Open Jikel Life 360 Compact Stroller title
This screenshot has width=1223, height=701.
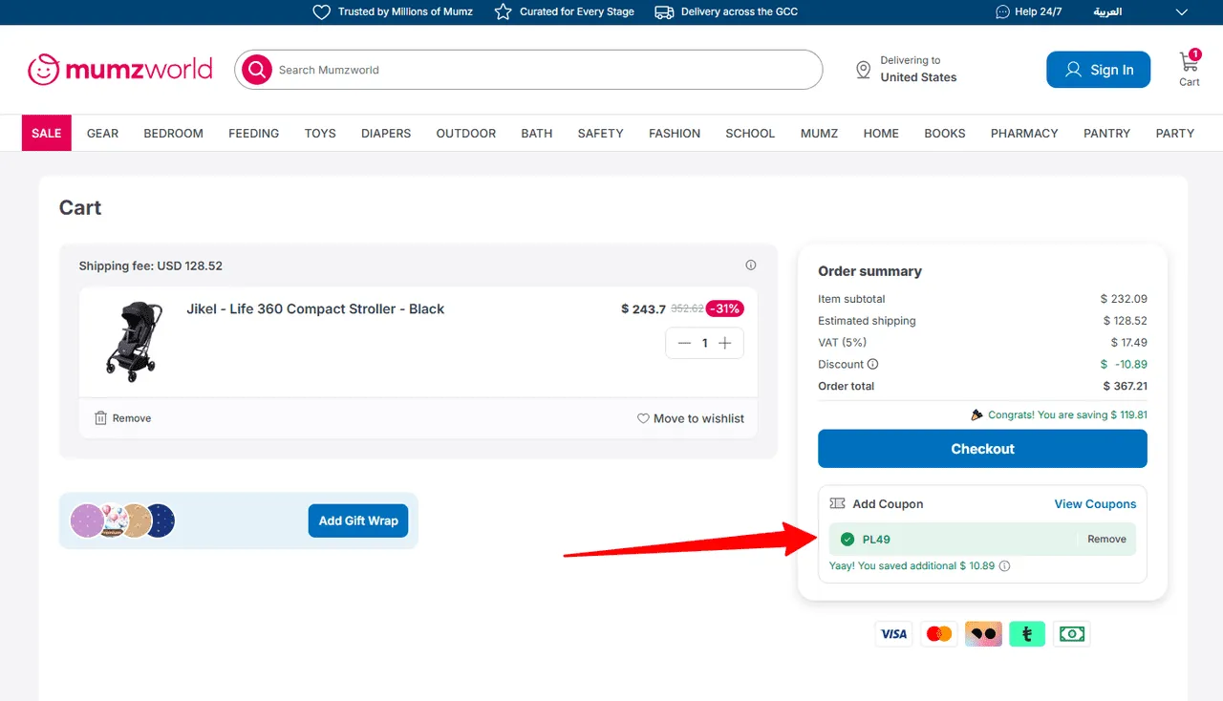[315, 308]
